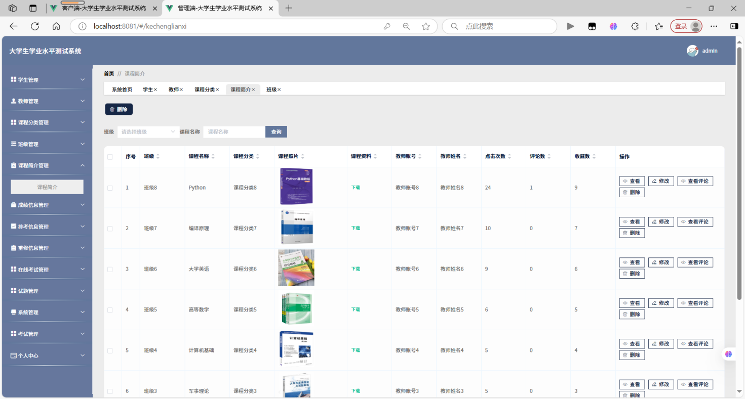Toggle browser sidebar panel icon
Viewport: 745px width, 399px height.
tap(734, 26)
